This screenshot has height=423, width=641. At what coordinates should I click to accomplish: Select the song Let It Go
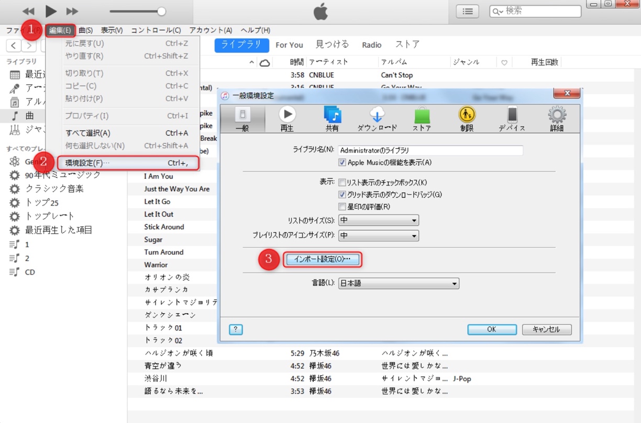pos(157,202)
